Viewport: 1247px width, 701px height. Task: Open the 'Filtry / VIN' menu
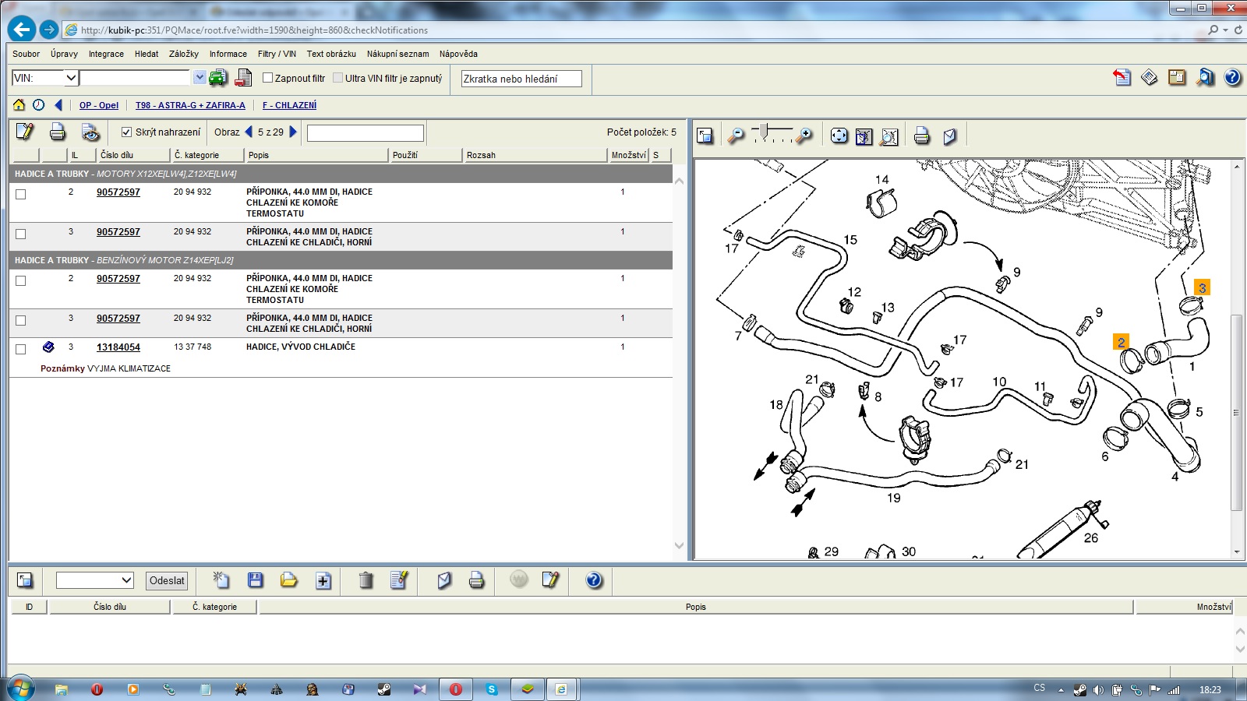point(277,54)
